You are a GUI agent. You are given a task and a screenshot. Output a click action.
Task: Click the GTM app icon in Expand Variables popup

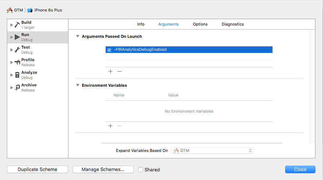click(x=176, y=150)
